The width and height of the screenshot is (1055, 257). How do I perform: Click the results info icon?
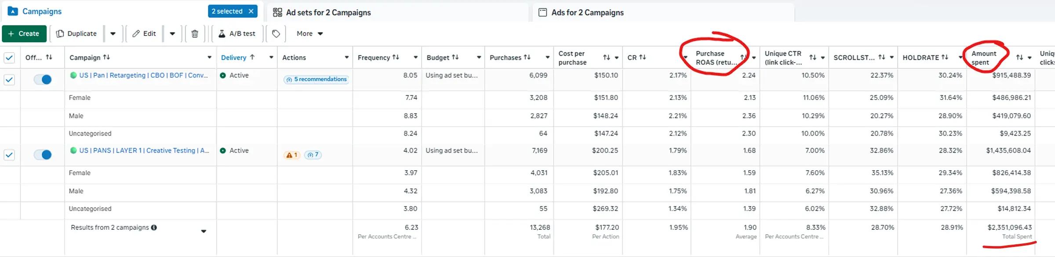tap(154, 227)
